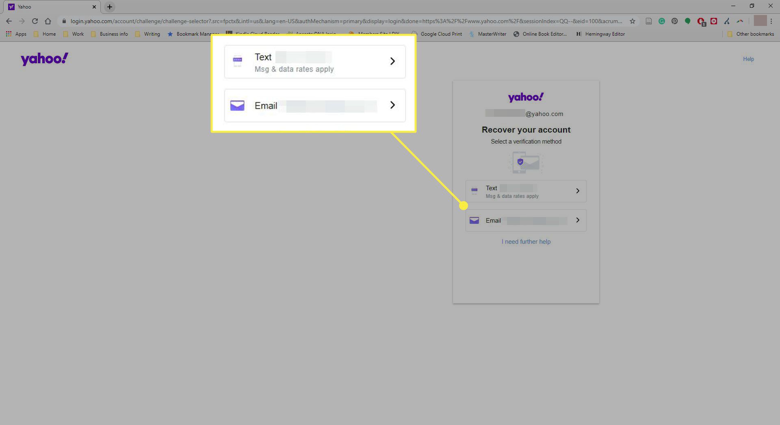The image size is (780, 425).
Task: Close the Yahoo browser tab
Action: (94, 7)
